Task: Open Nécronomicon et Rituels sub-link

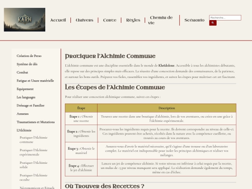Action: click(37, 188)
